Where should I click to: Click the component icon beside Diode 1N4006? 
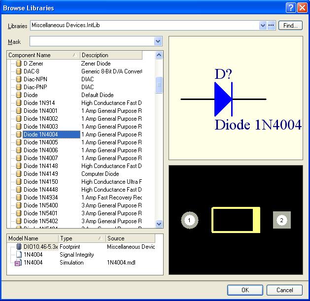[19, 150]
